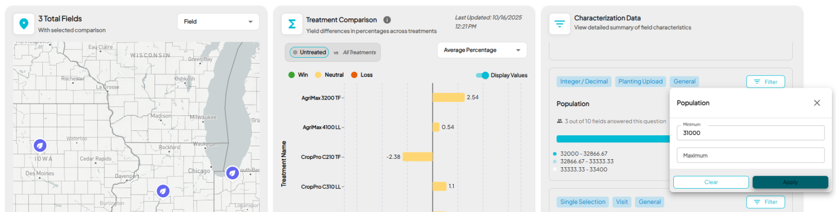
Task: Select the field marker in Iowa near Waterloo
Action: click(x=40, y=145)
